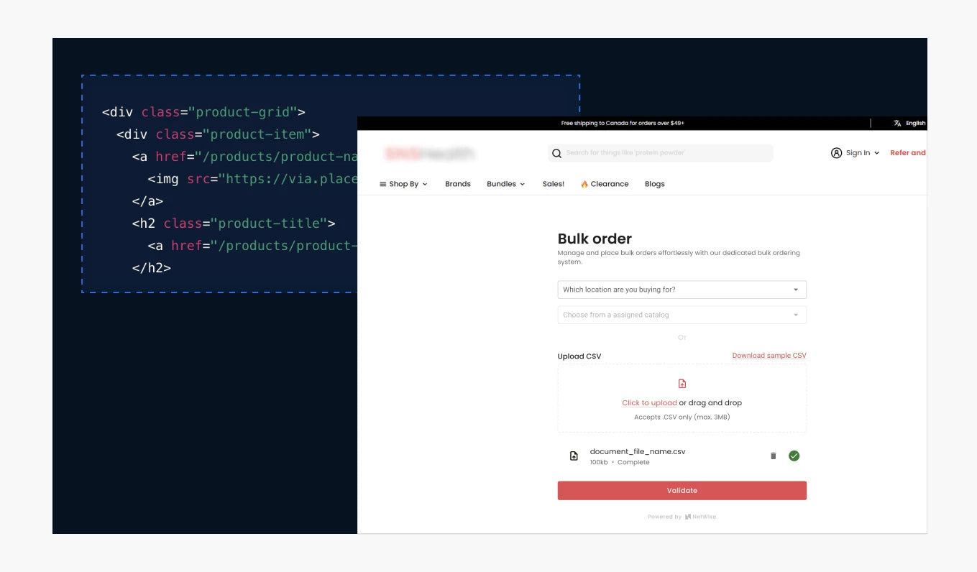977x572 pixels.
Task: Expand the Bundles navigation menu
Action: click(x=505, y=184)
